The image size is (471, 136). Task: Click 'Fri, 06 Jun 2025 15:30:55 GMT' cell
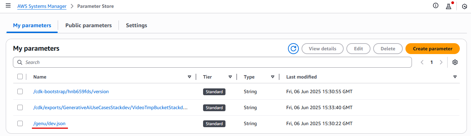[x=319, y=91]
